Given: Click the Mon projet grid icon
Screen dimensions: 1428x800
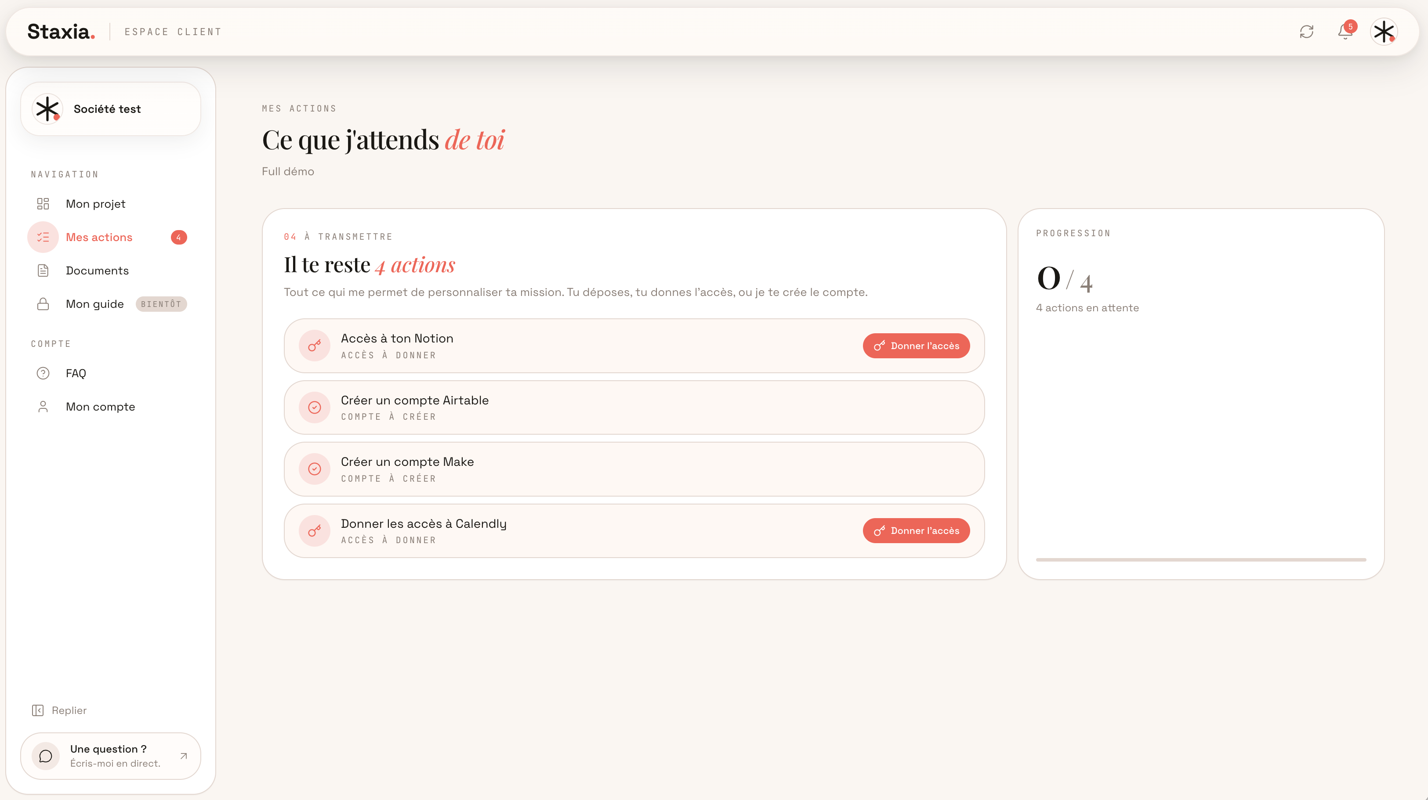Looking at the screenshot, I should click(43, 204).
